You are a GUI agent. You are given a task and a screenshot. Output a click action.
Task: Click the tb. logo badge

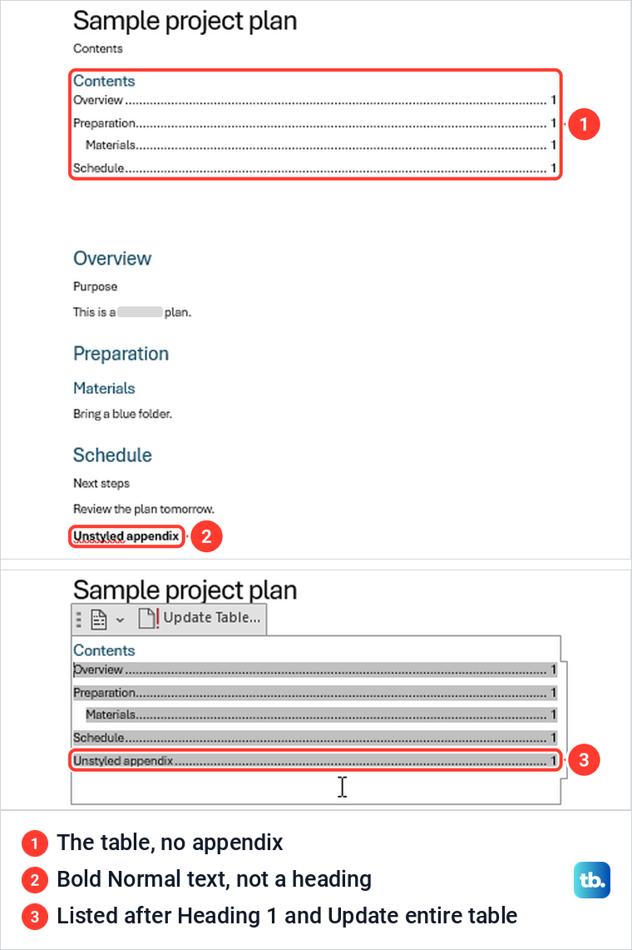pyautogui.click(x=591, y=880)
